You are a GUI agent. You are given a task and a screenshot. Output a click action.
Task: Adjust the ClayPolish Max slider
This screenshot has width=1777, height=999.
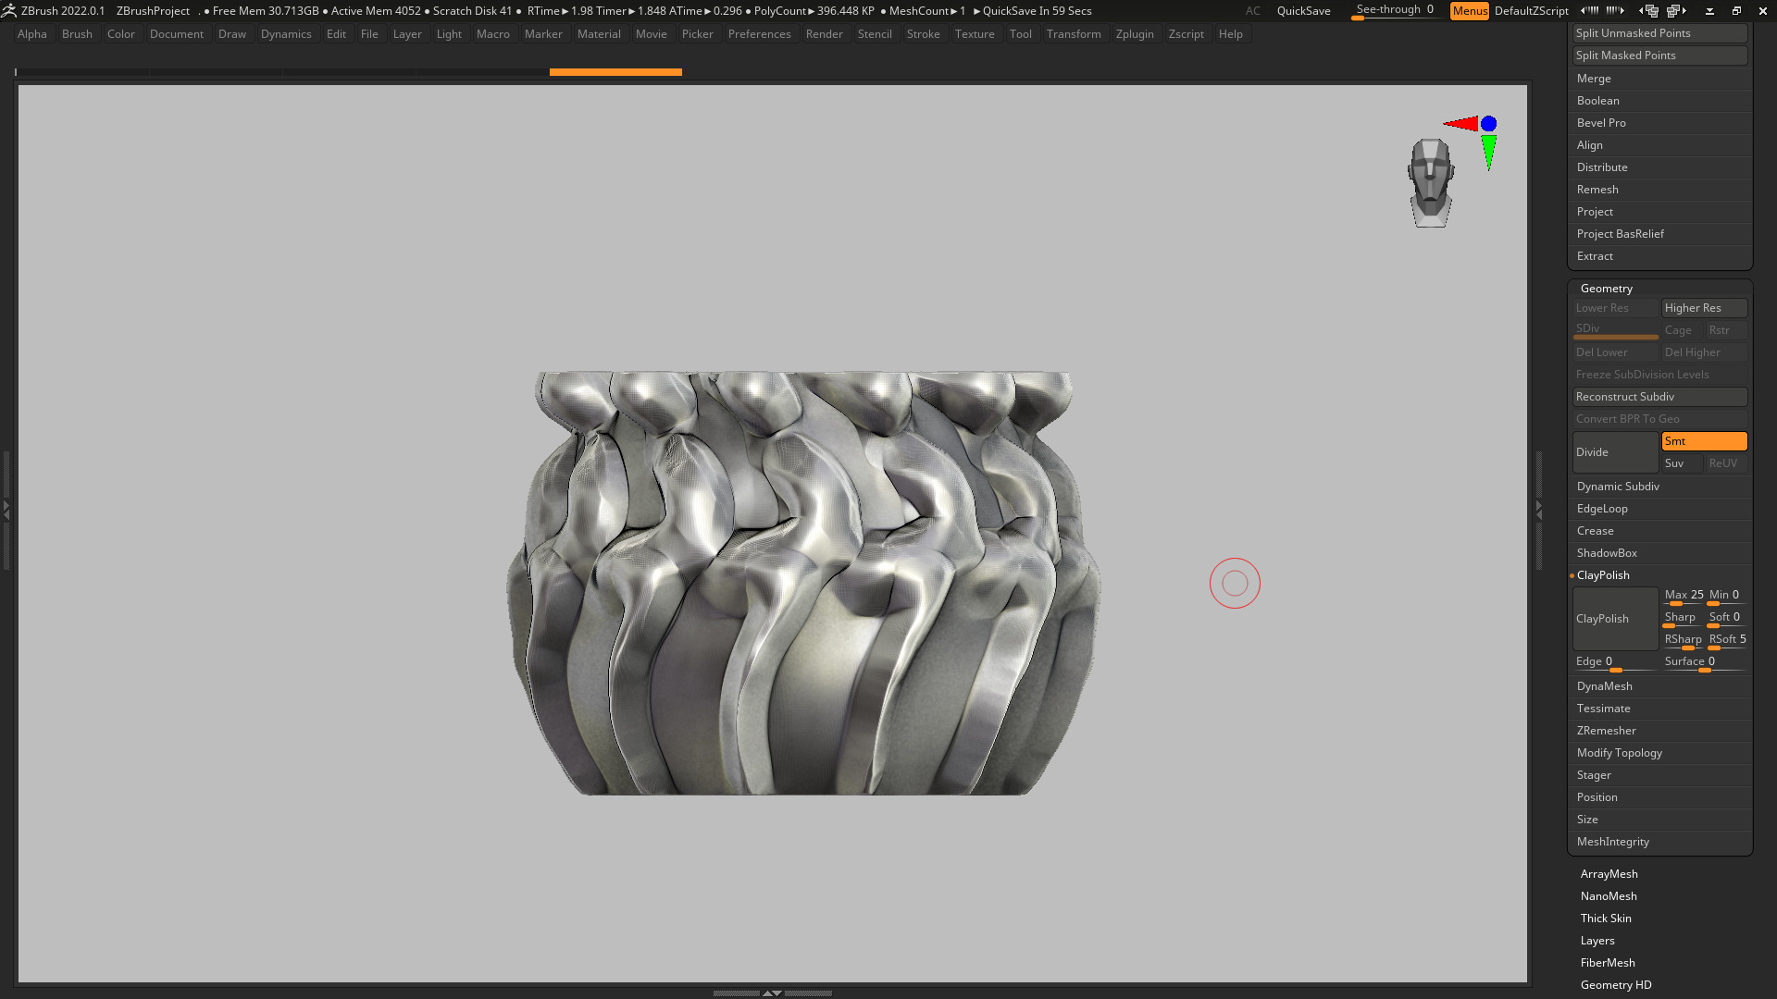(1683, 597)
